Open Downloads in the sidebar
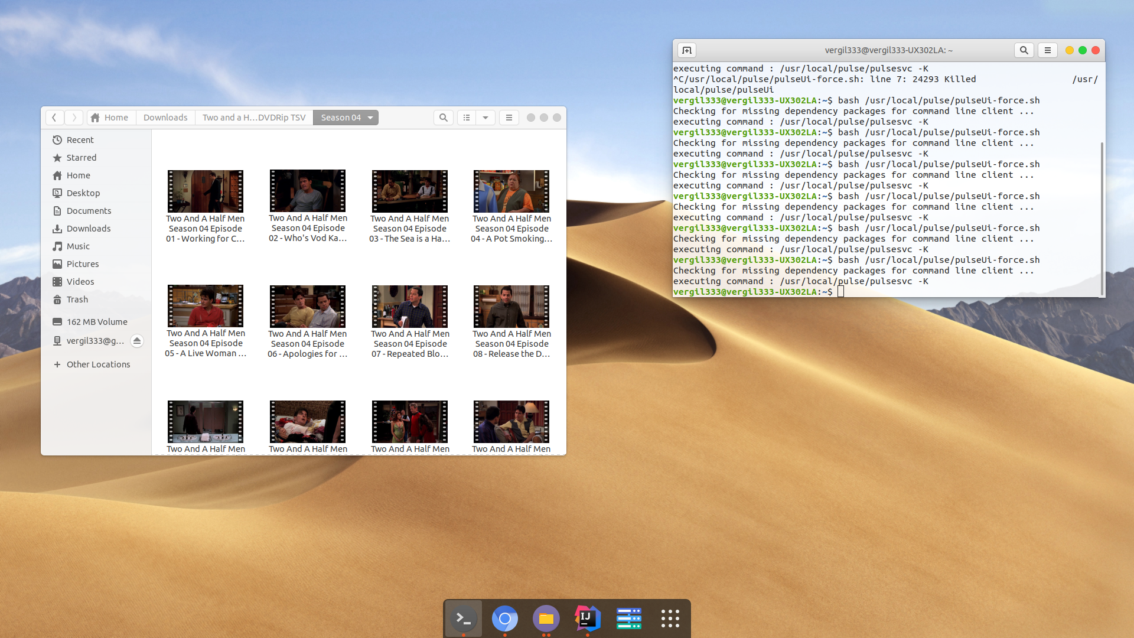Image resolution: width=1134 pixels, height=638 pixels. [x=96, y=229]
